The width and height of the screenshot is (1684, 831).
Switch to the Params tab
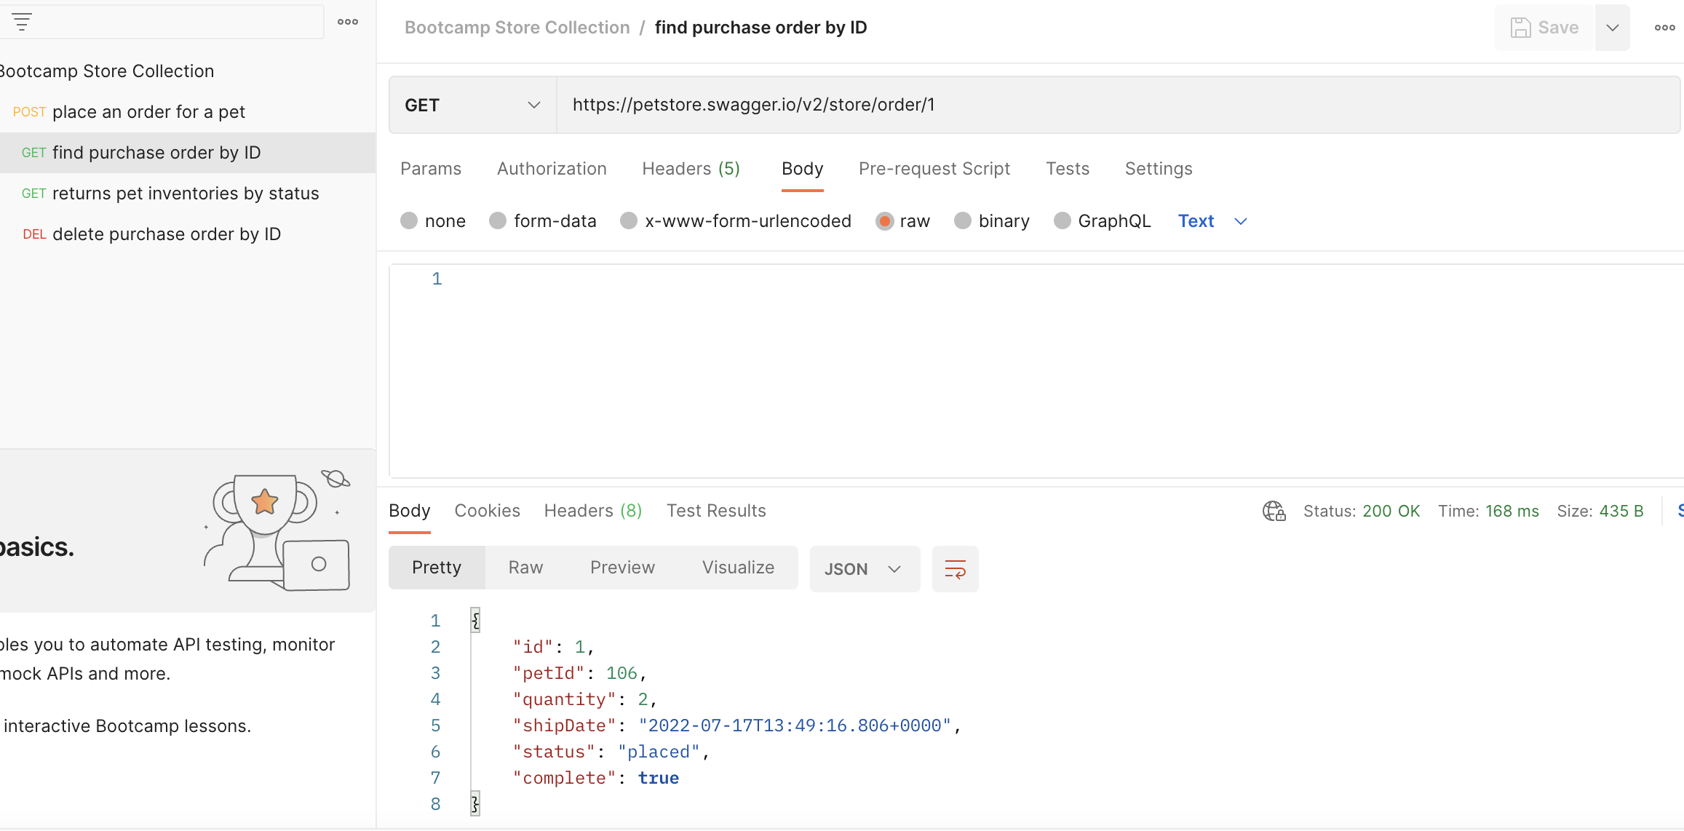pos(431,169)
